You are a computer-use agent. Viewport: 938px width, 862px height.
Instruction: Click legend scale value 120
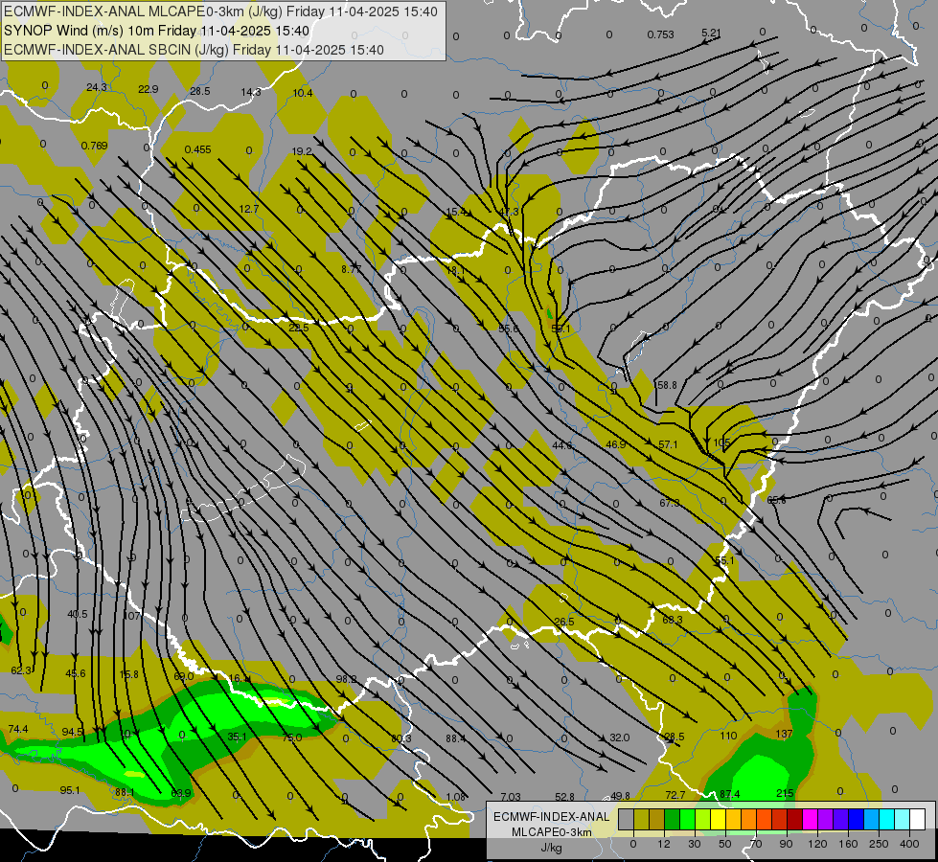[817, 844]
